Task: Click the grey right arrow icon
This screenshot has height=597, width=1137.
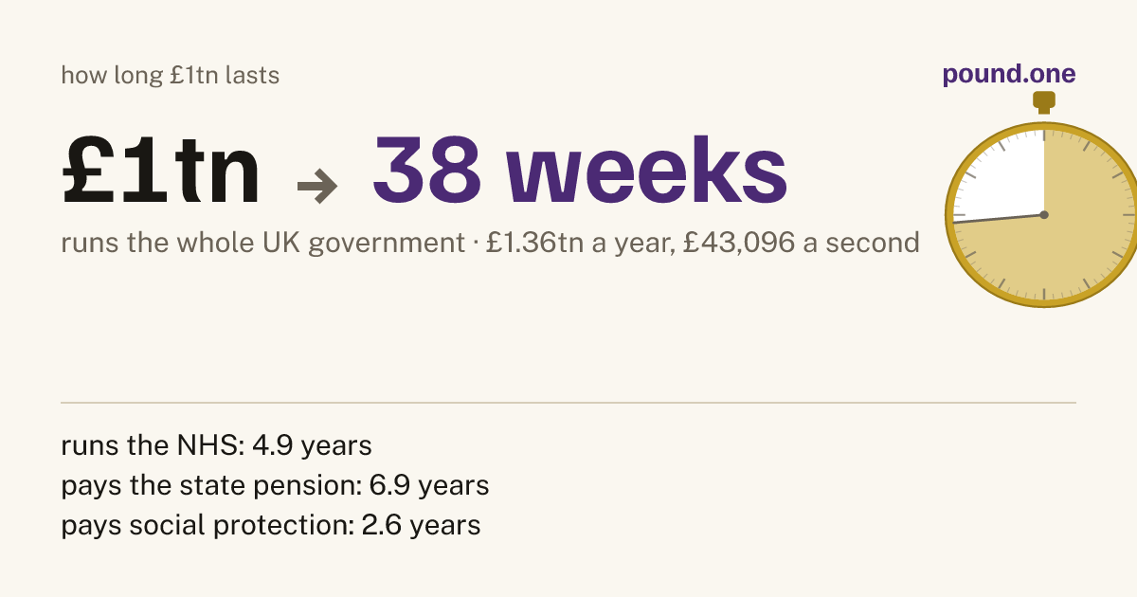Action: pyautogui.click(x=317, y=185)
